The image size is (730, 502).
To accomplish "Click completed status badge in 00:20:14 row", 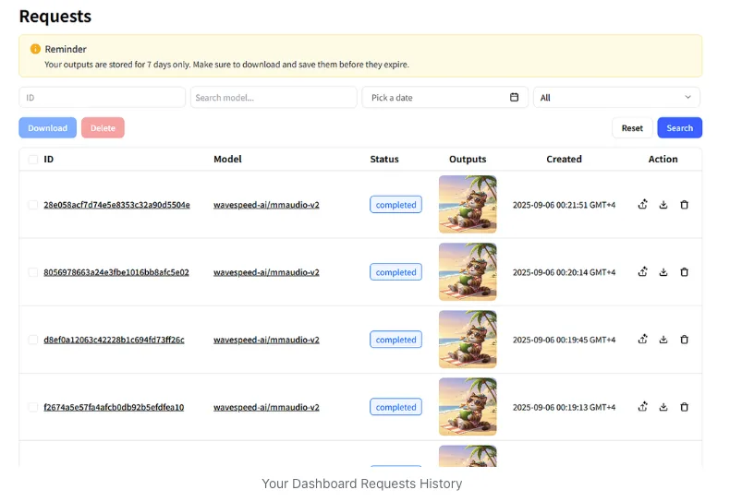I will tap(395, 272).
